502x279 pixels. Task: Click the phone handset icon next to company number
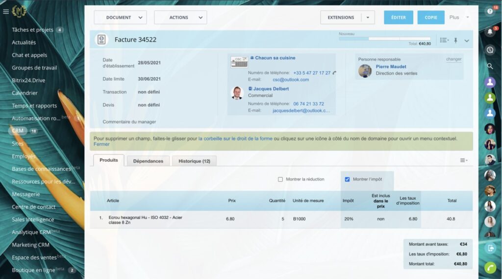pos(334,73)
